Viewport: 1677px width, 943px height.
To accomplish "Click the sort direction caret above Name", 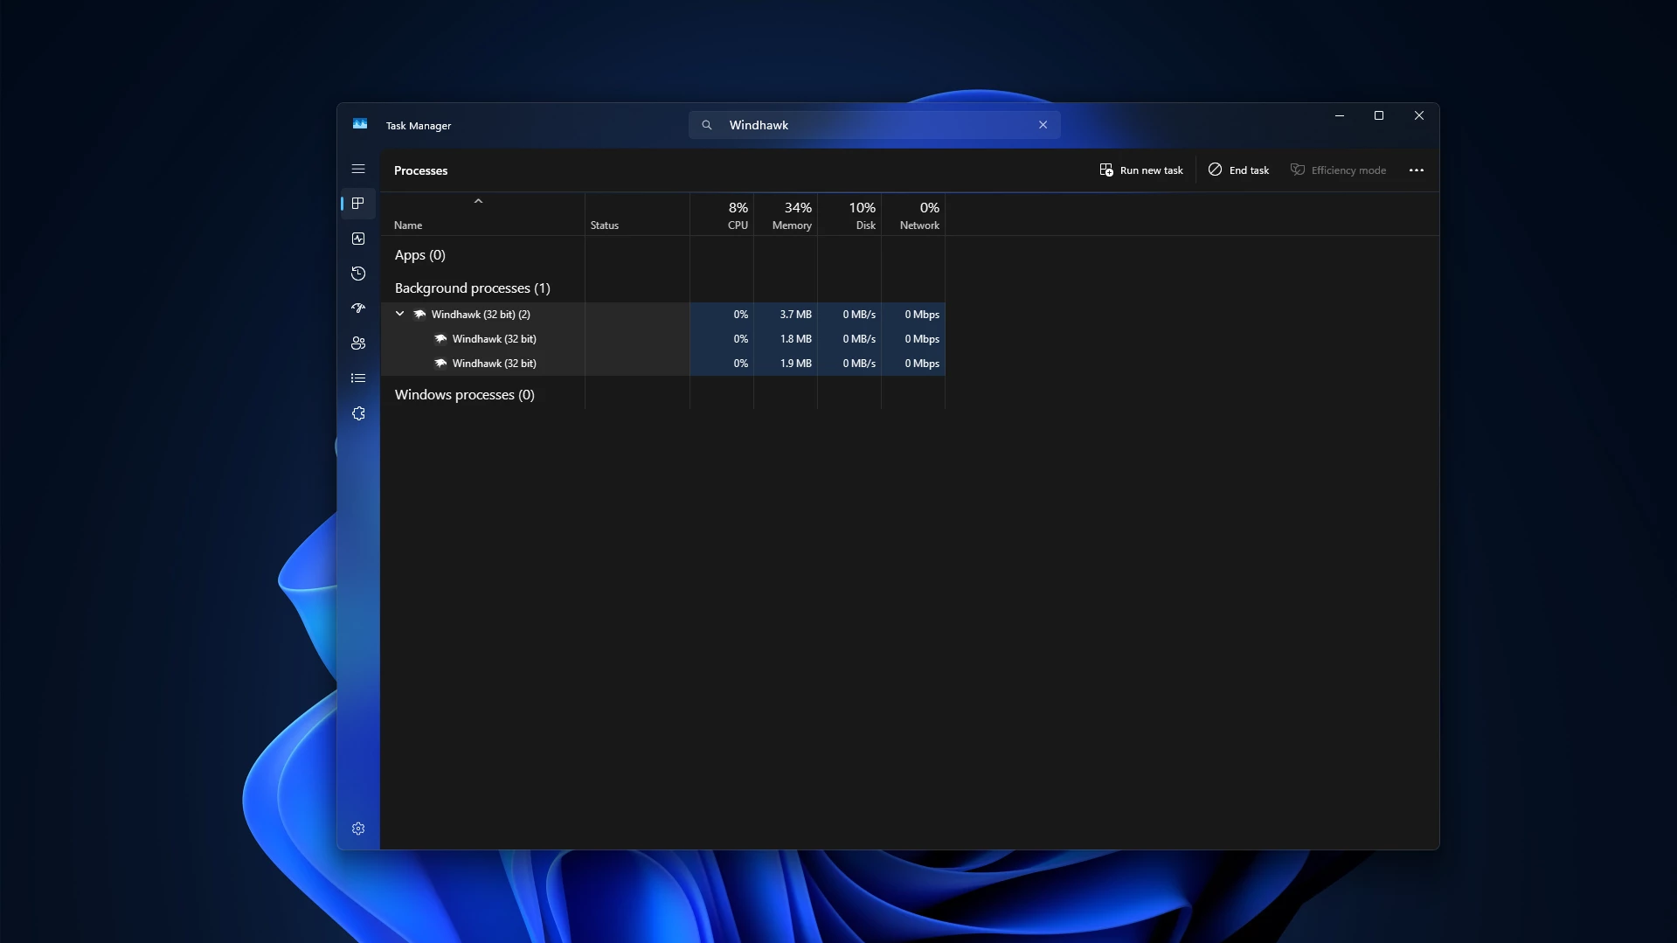I will (478, 201).
